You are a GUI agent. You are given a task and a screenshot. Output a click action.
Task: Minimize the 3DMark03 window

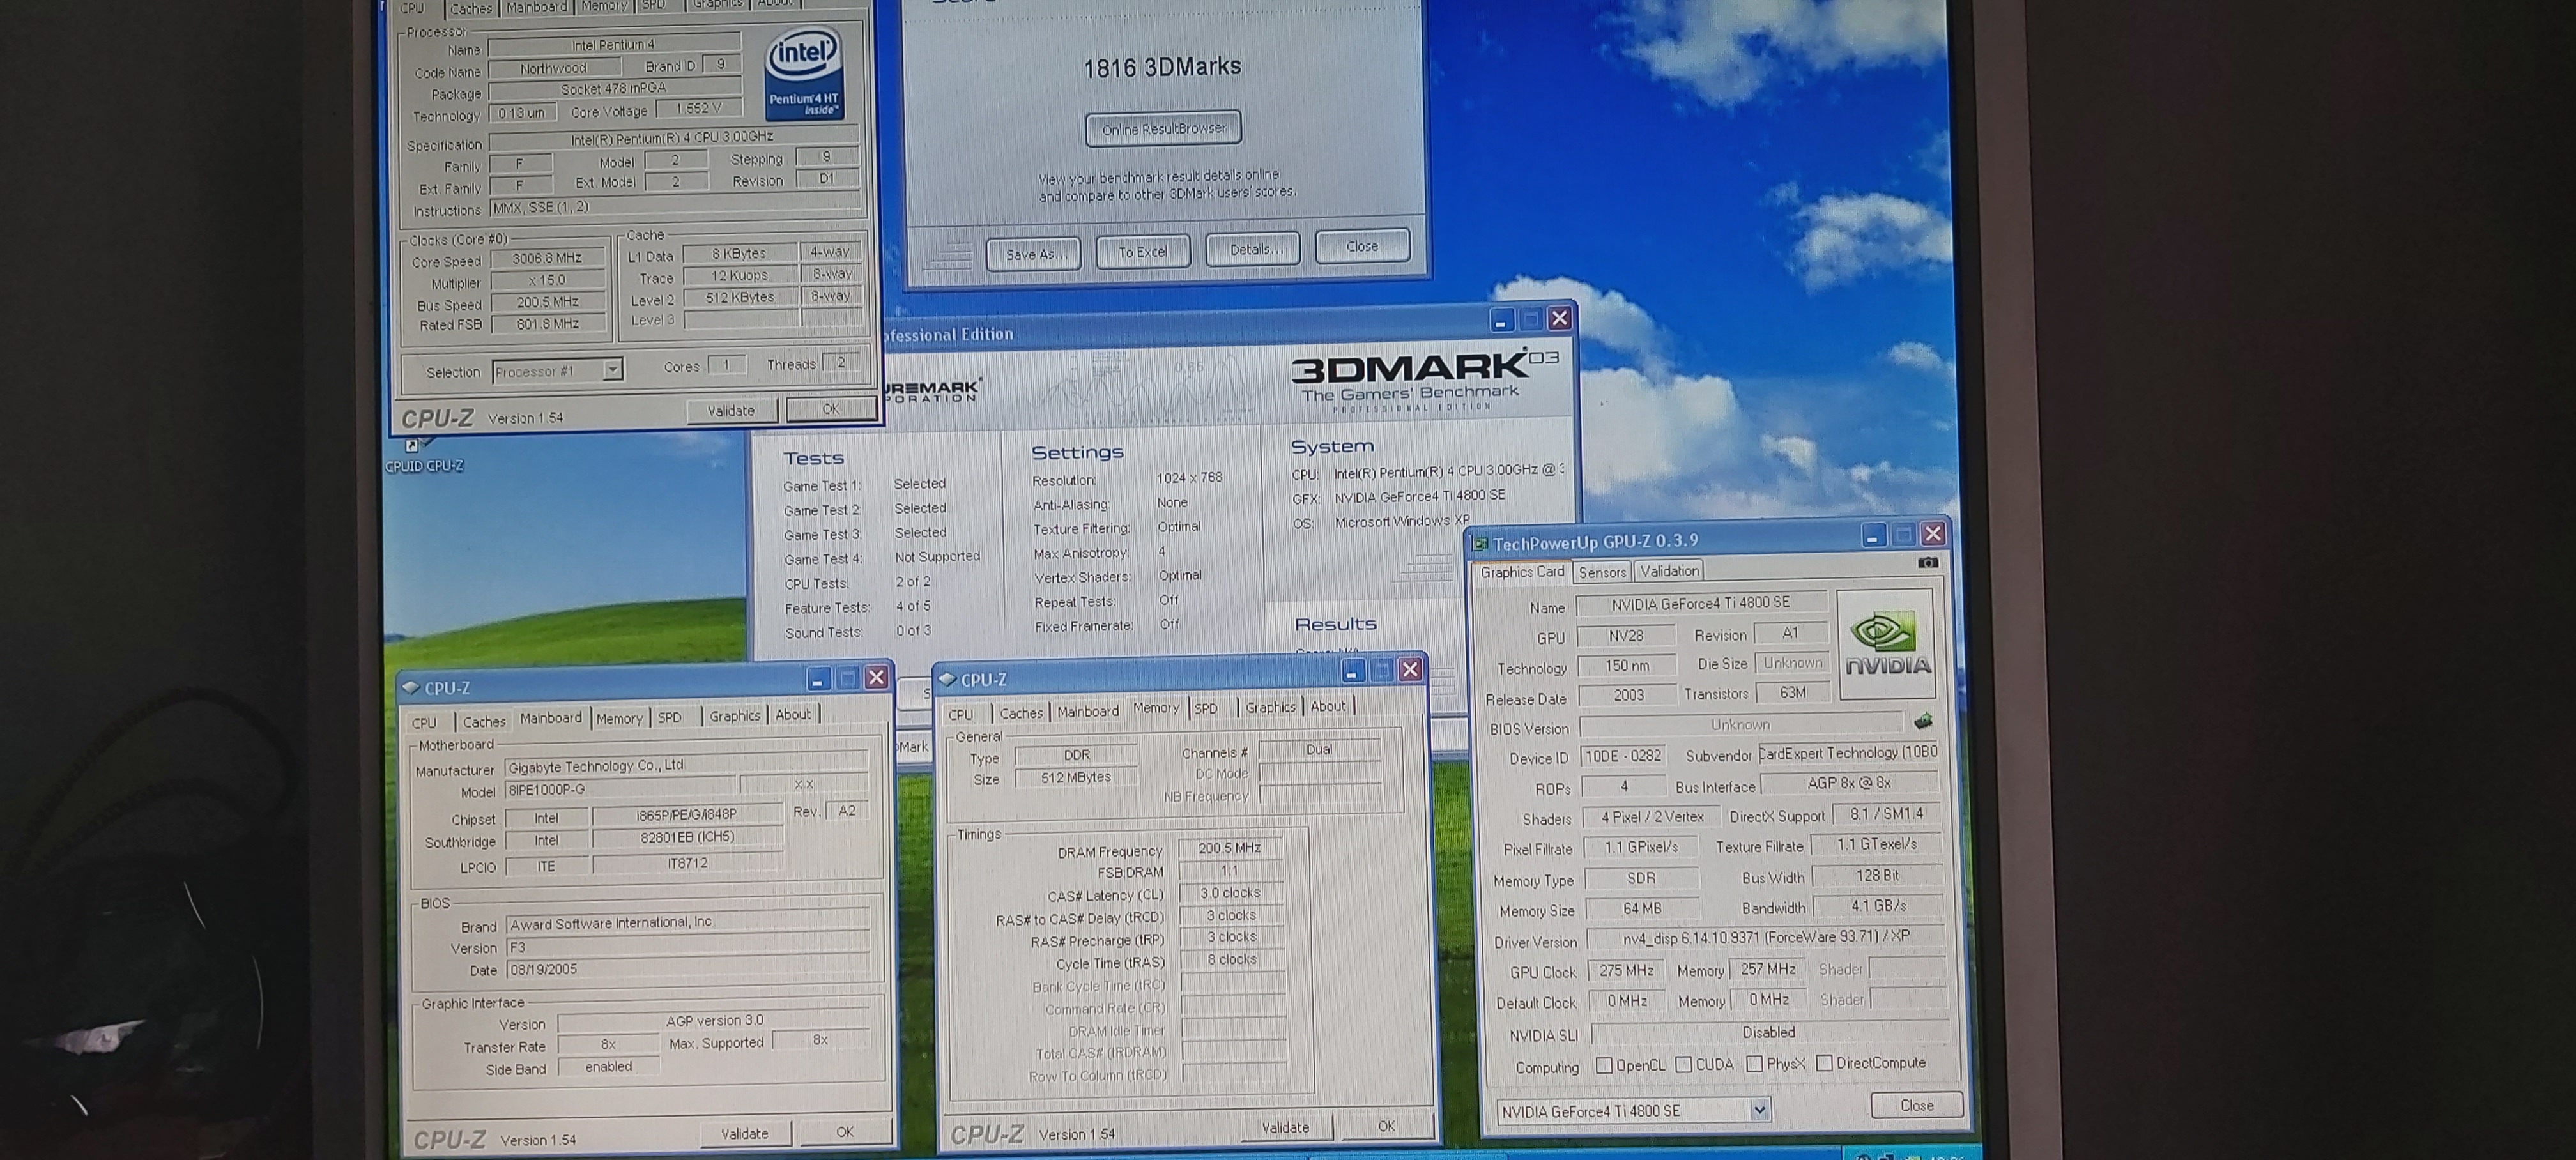pyautogui.click(x=1501, y=320)
